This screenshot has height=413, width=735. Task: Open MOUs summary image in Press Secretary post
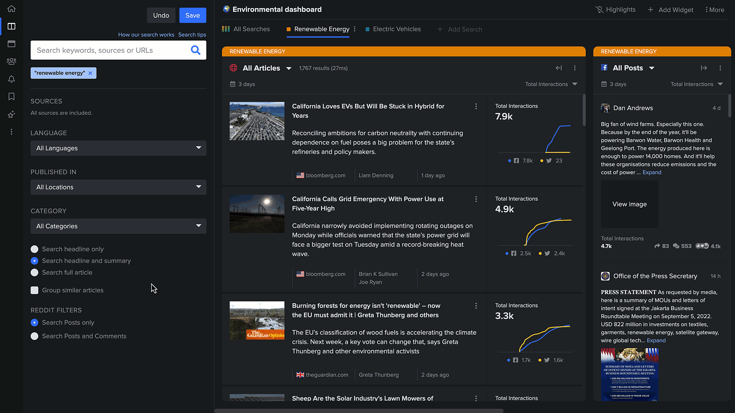click(x=630, y=374)
